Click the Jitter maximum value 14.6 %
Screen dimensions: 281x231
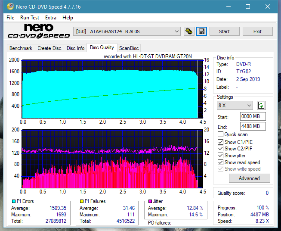tap(196, 215)
